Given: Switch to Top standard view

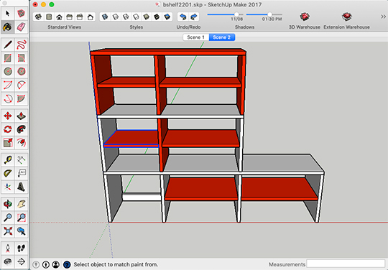Looking at the screenshot, I should pos(49,17).
